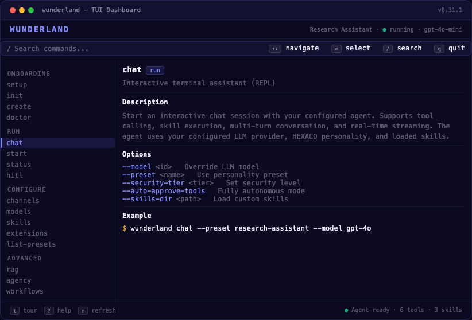Select the create command
The image size is (472, 320).
[x=19, y=107]
